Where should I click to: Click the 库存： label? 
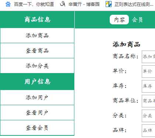click(x=120, y=86)
